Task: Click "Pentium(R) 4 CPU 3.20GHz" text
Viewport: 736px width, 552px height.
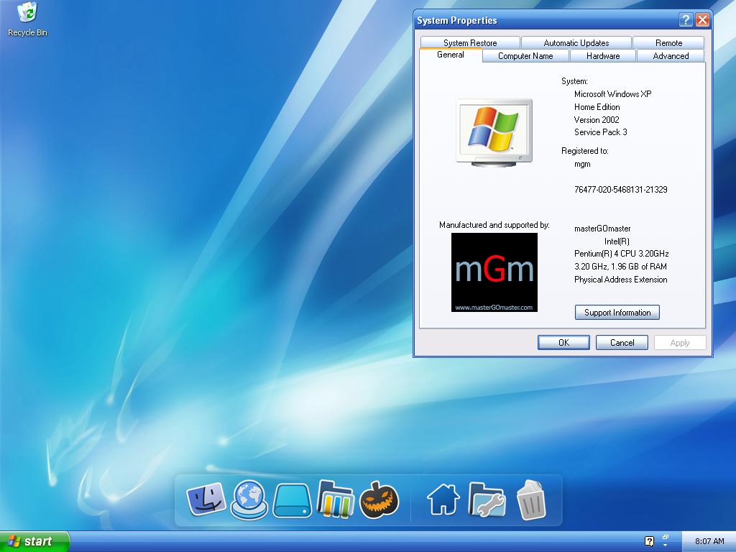Action: pyautogui.click(x=621, y=254)
